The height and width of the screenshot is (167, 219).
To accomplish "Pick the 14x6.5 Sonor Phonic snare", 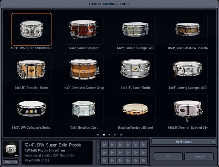I will point(136,69).
